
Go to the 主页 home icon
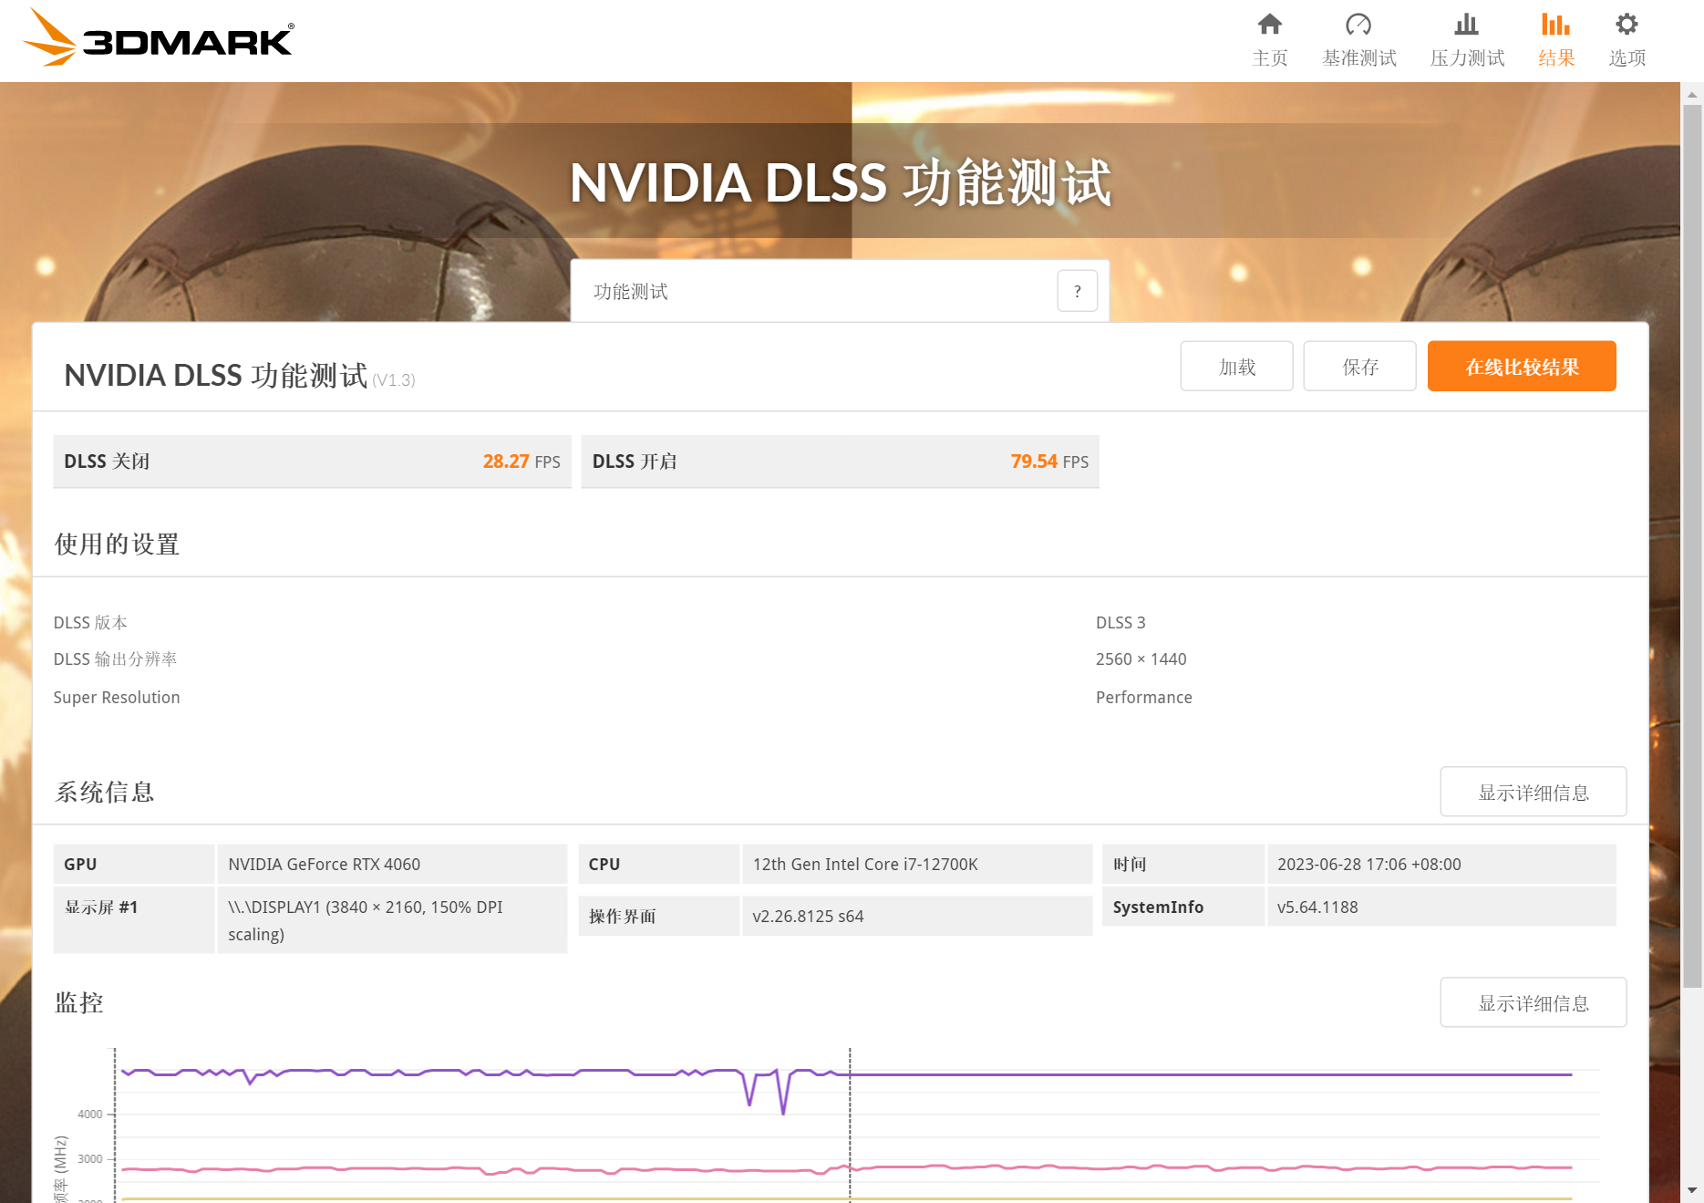click(1269, 24)
